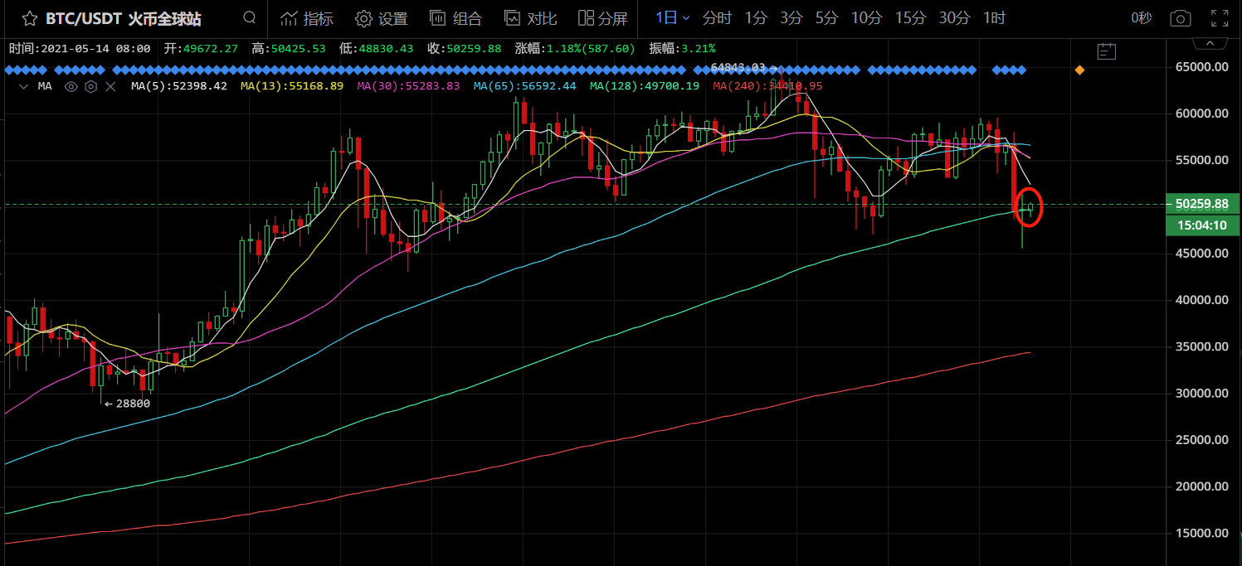Open the 指标 indicators menu
The image size is (1242, 566).
pyautogui.click(x=306, y=18)
